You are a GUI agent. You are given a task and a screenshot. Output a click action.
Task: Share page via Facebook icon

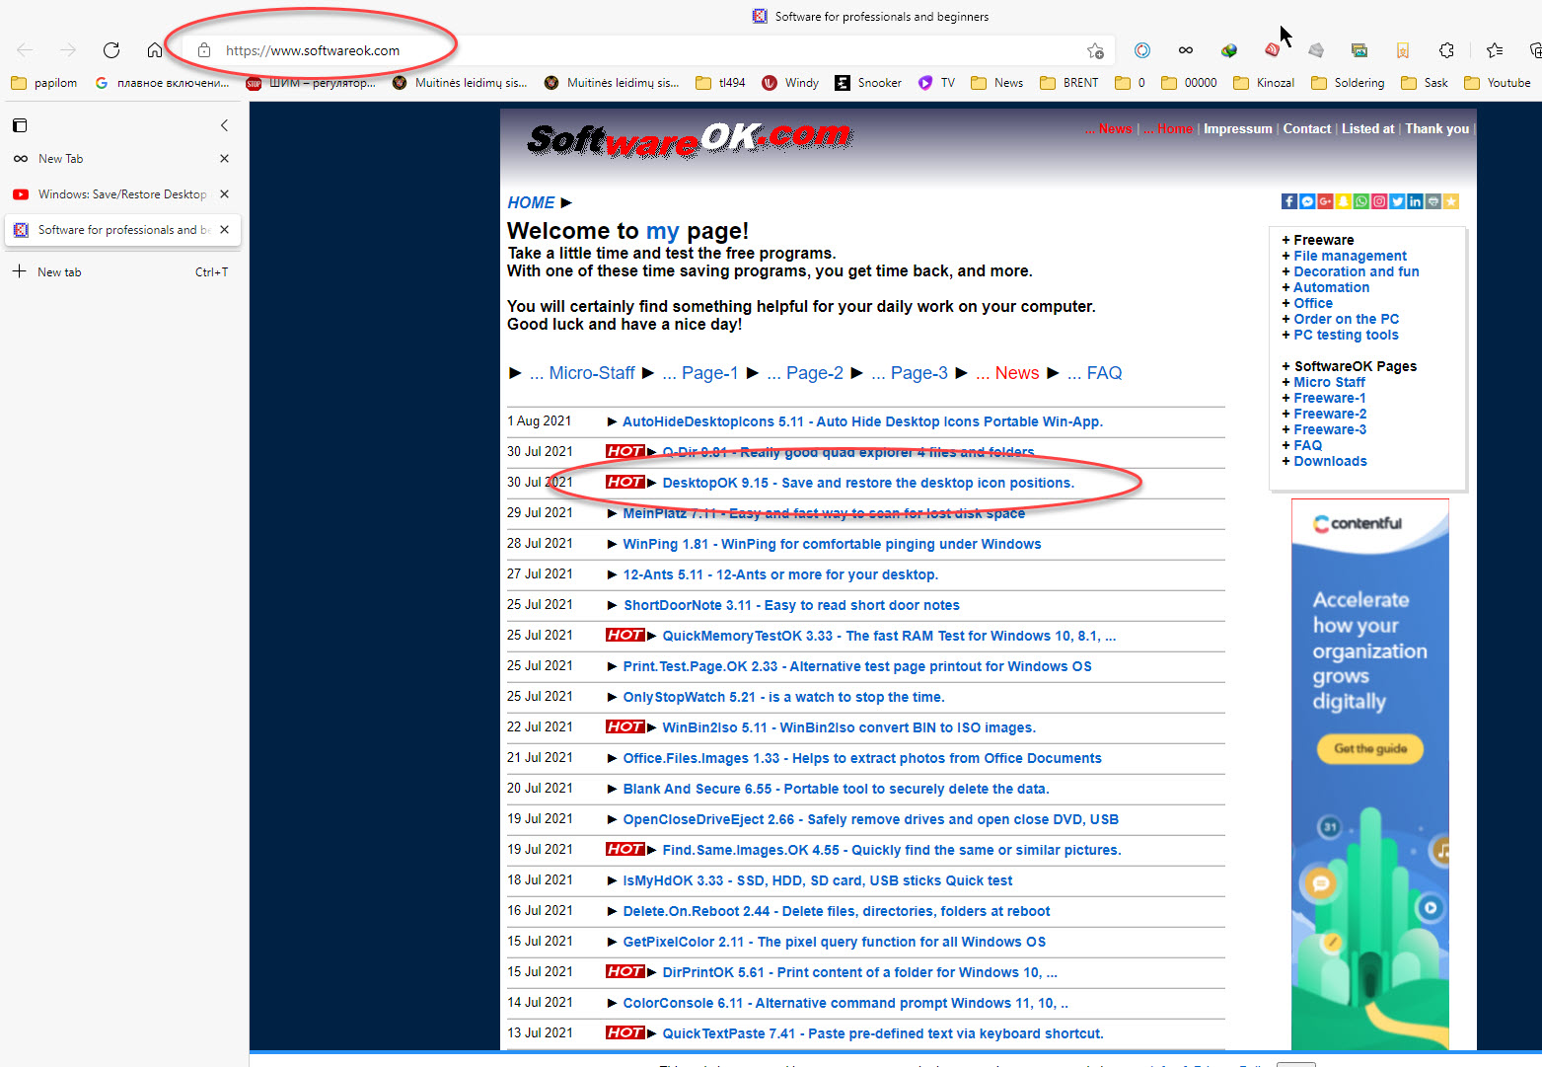coord(1289,201)
